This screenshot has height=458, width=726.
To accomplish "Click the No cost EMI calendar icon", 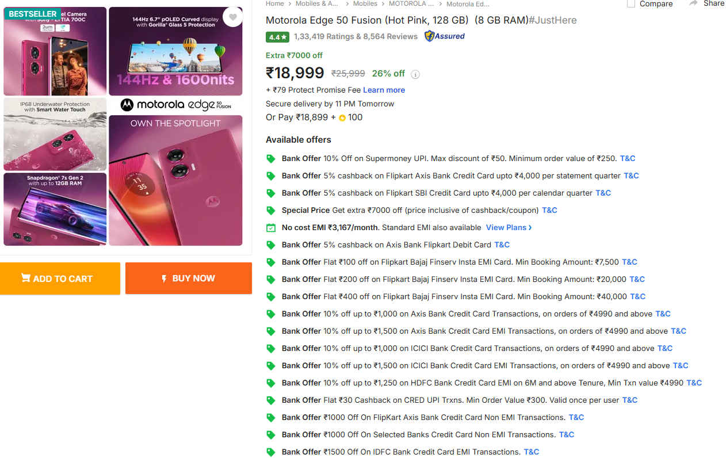I will [x=271, y=228].
